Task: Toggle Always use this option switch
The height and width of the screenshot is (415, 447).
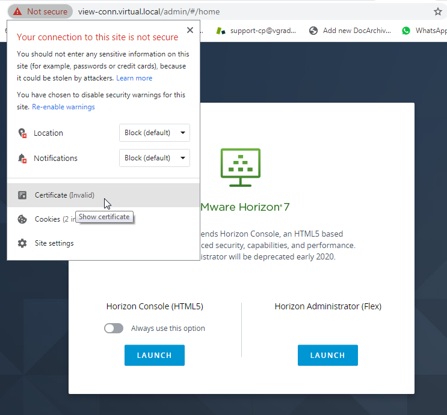Action: click(114, 329)
